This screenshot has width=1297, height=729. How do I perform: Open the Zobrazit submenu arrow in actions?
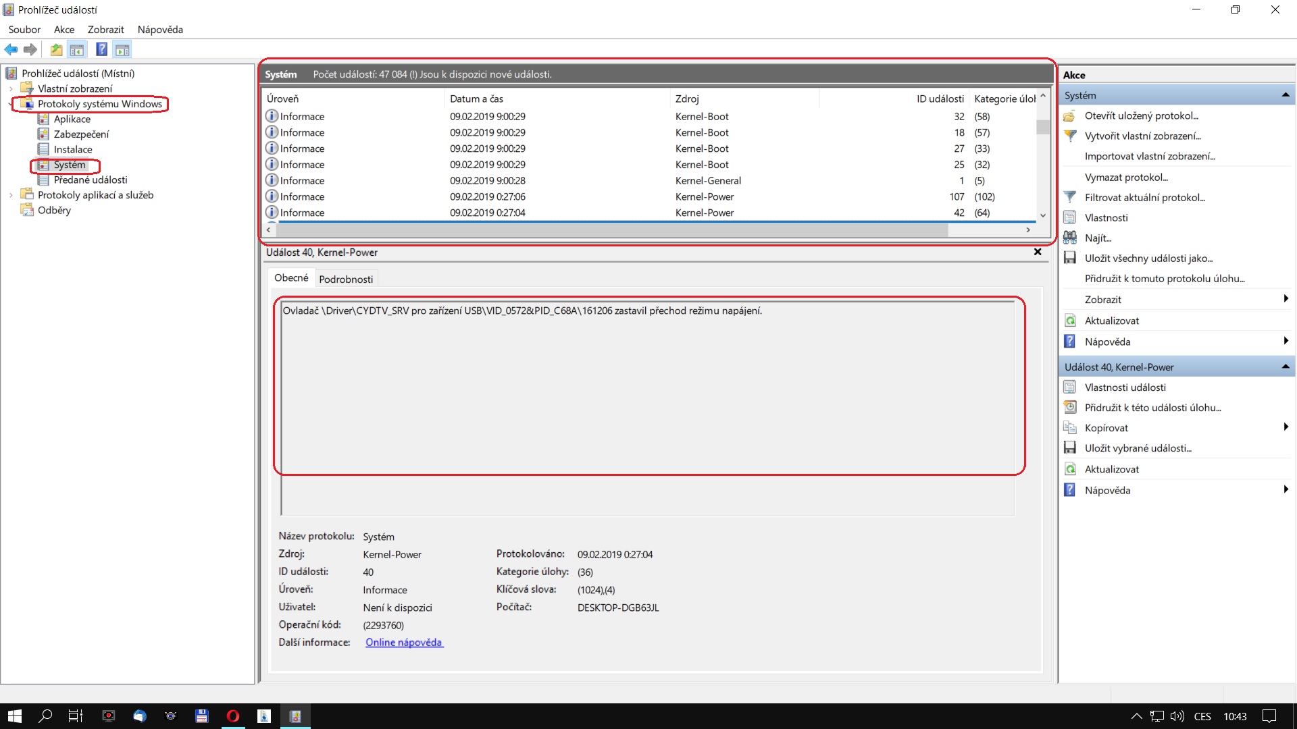1285,299
